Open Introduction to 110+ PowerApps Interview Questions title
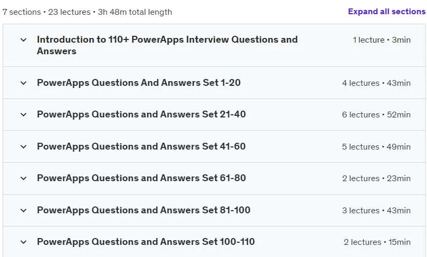The height and width of the screenshot is (257, 427). (167, 45)
